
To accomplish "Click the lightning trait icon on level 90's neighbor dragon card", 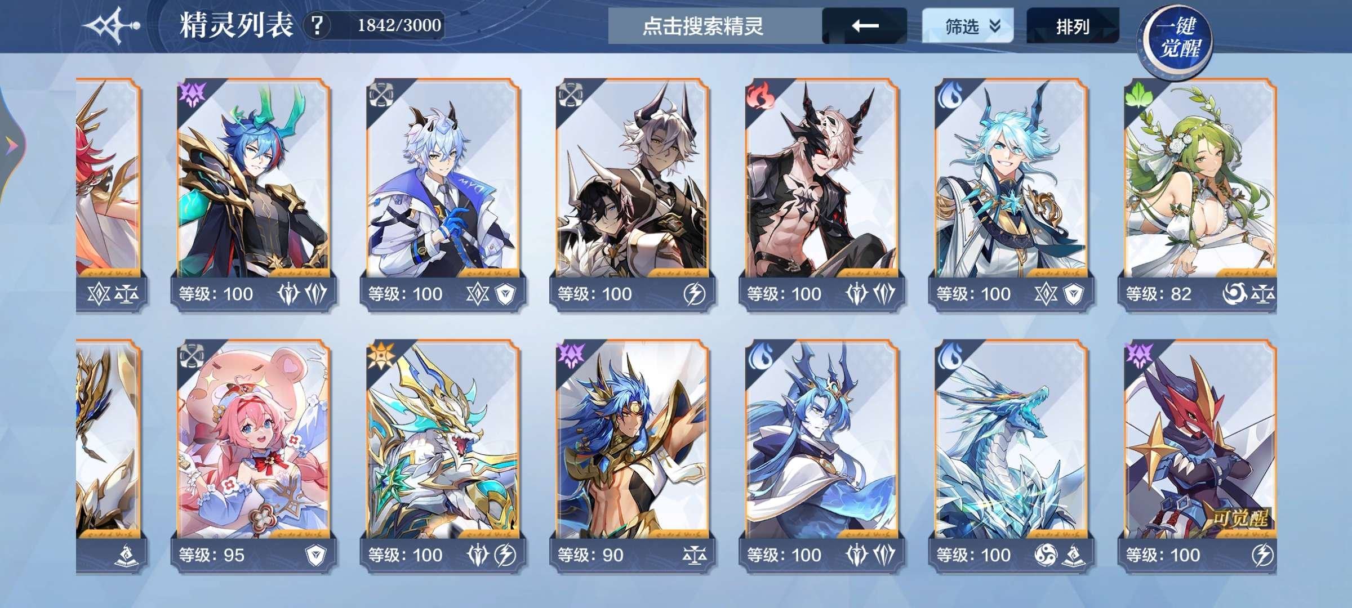I will (505, 555).
